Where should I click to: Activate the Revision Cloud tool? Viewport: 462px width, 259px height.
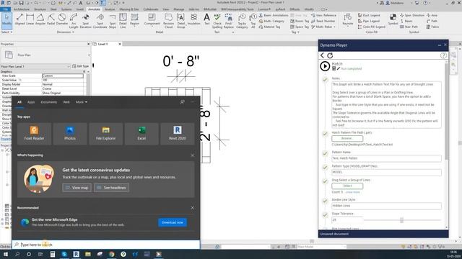click(168, 21)
